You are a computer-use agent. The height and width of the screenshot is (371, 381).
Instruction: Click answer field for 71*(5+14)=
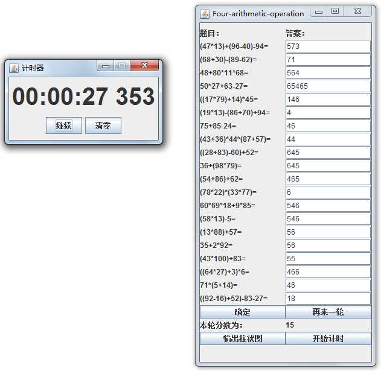pyautogui.click(x=328, y=285)
